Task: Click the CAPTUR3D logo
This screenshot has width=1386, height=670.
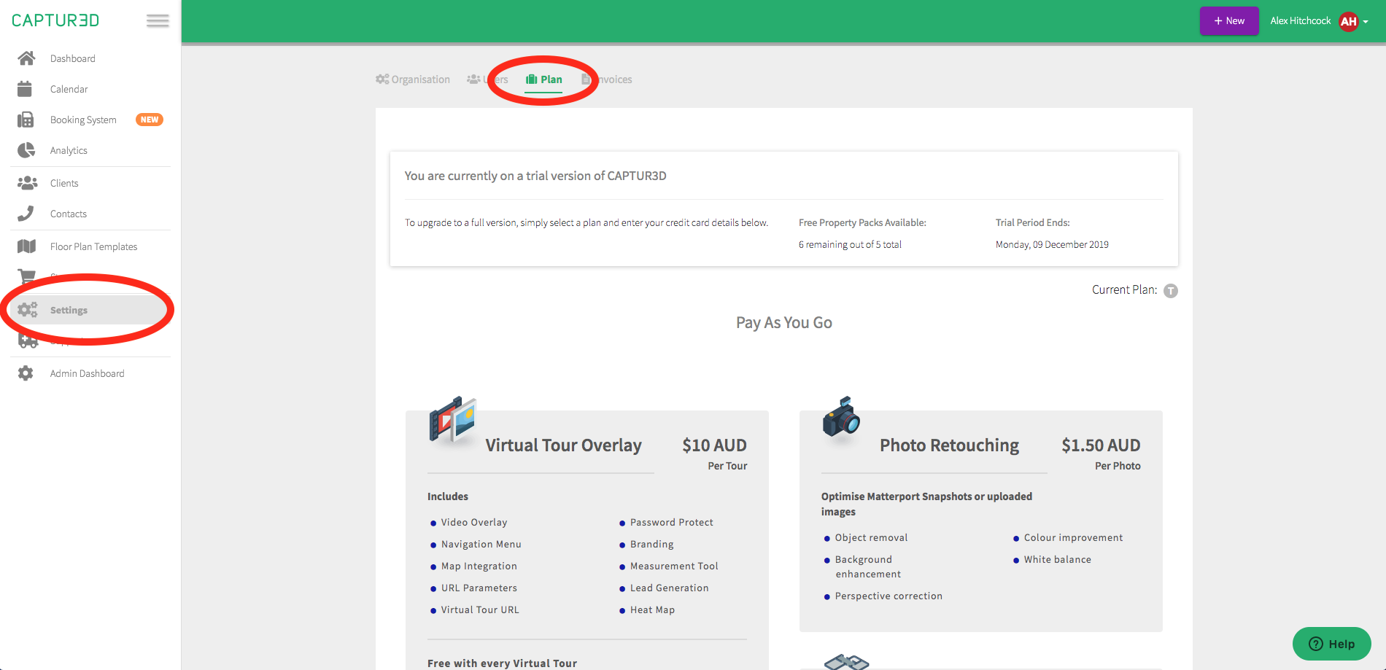Action: pyautogui.click(x=55, y=20)
